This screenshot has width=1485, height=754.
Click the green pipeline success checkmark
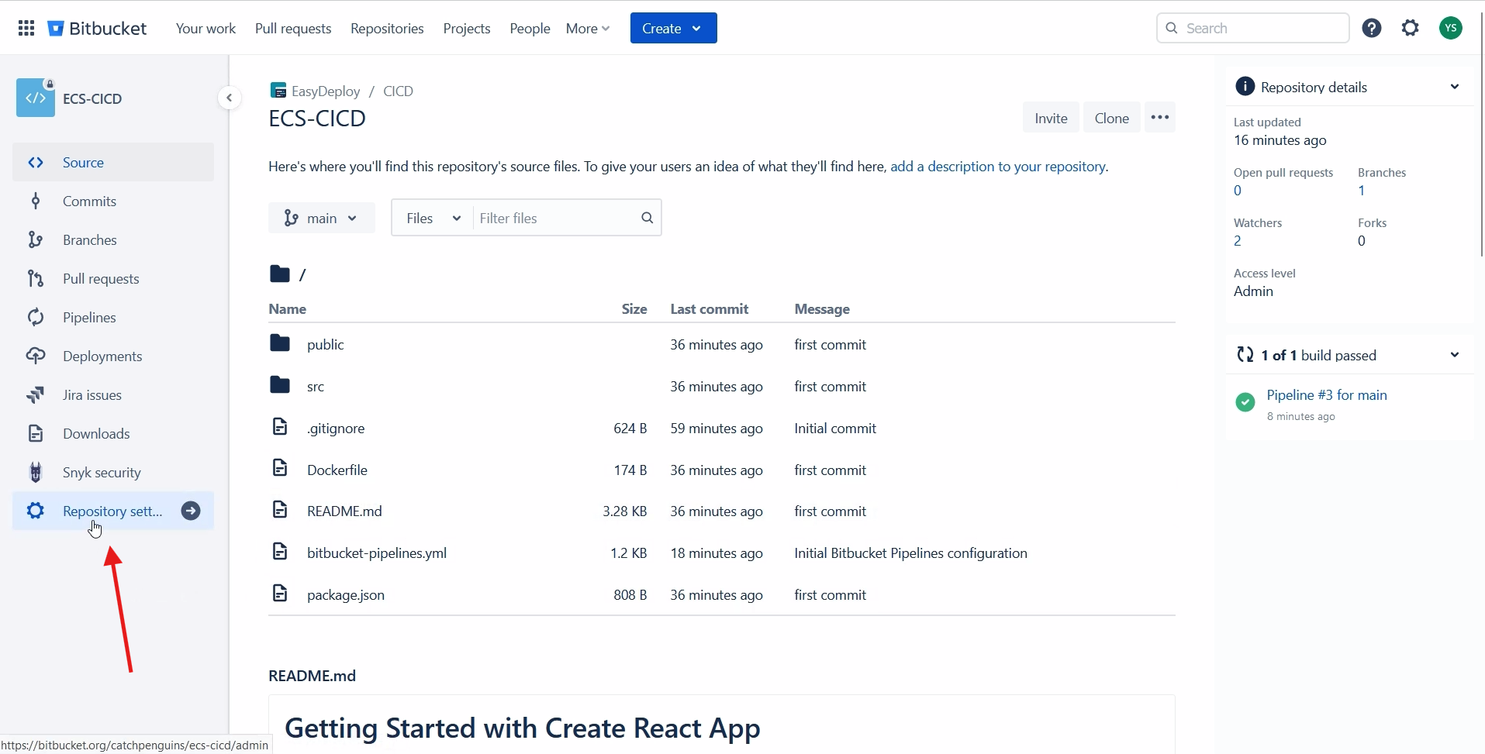click(1245, 402)
